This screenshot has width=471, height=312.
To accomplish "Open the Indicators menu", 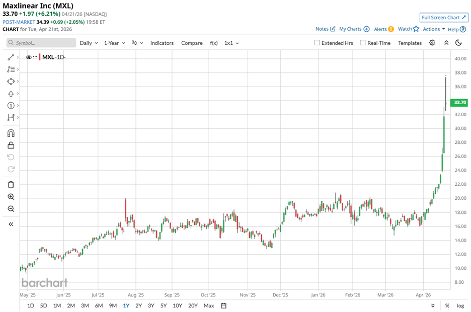I will click(x=162, y=43).
